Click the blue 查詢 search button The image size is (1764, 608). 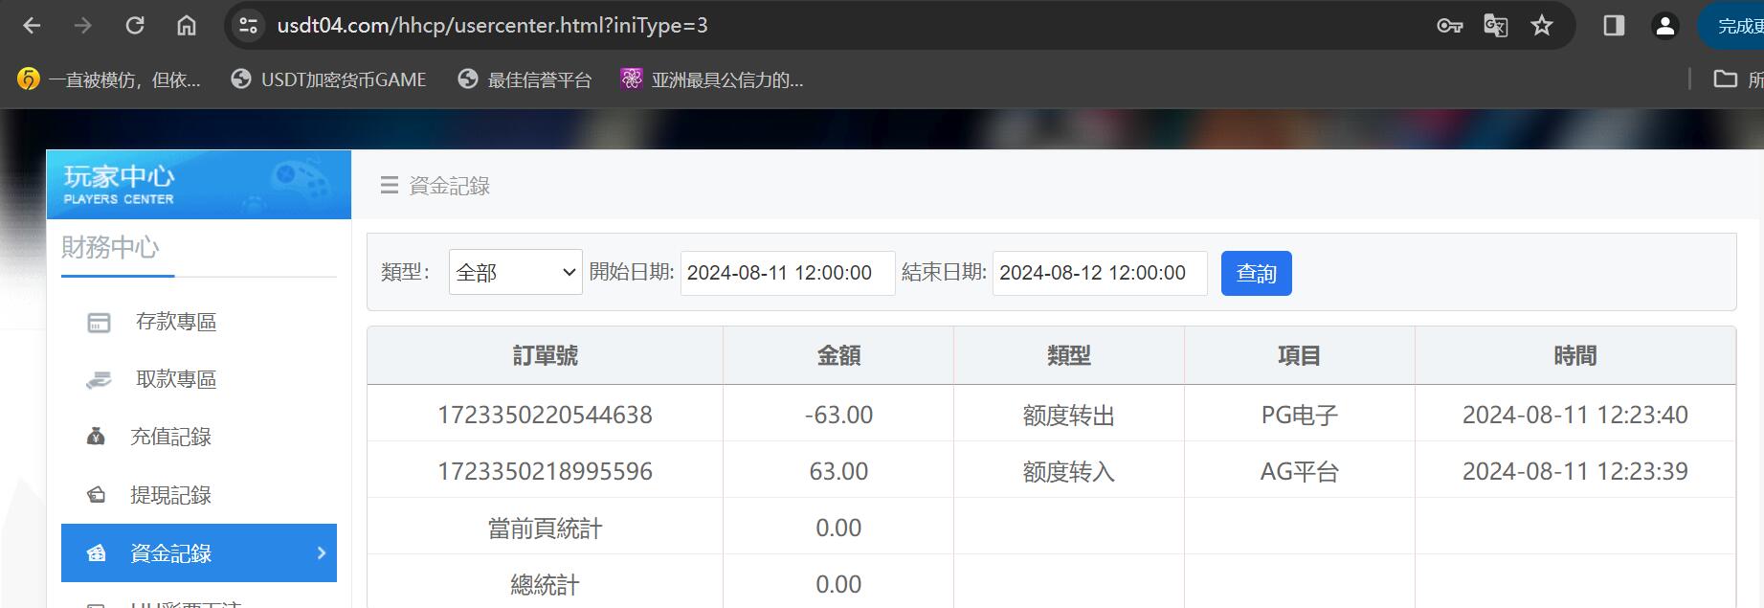1256,274
